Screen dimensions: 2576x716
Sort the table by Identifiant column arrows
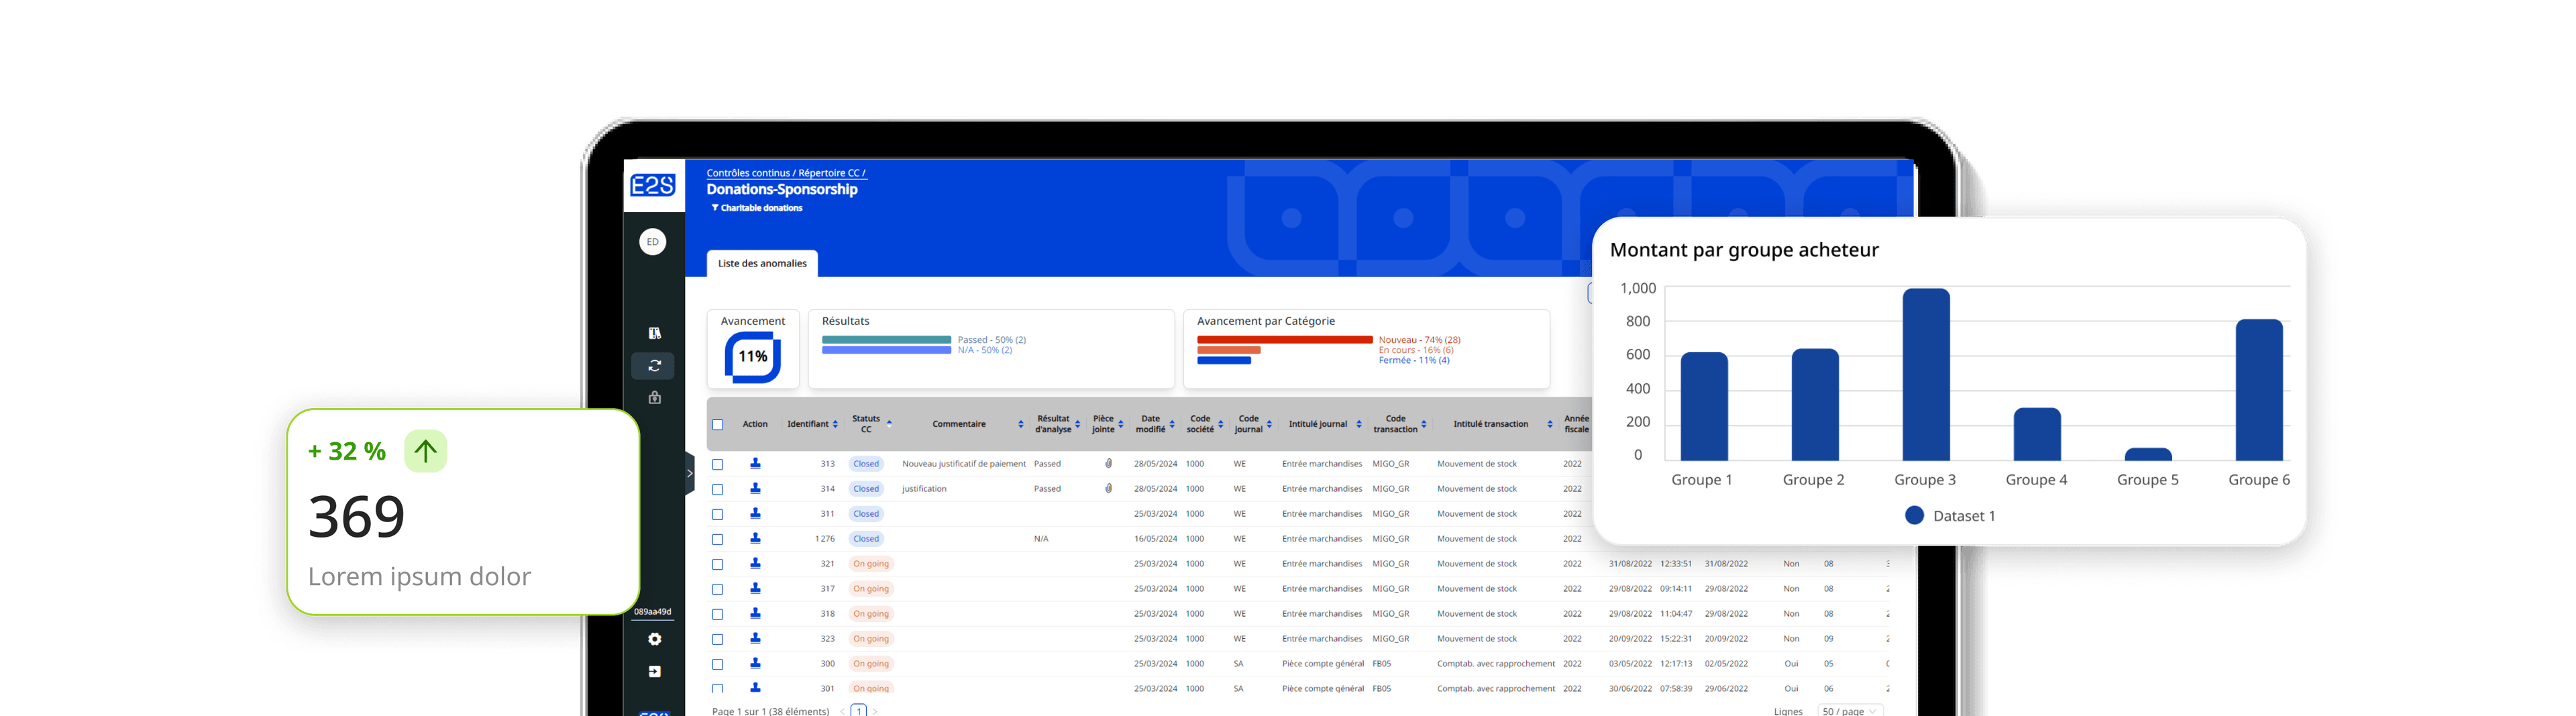[x=836, y=425]
